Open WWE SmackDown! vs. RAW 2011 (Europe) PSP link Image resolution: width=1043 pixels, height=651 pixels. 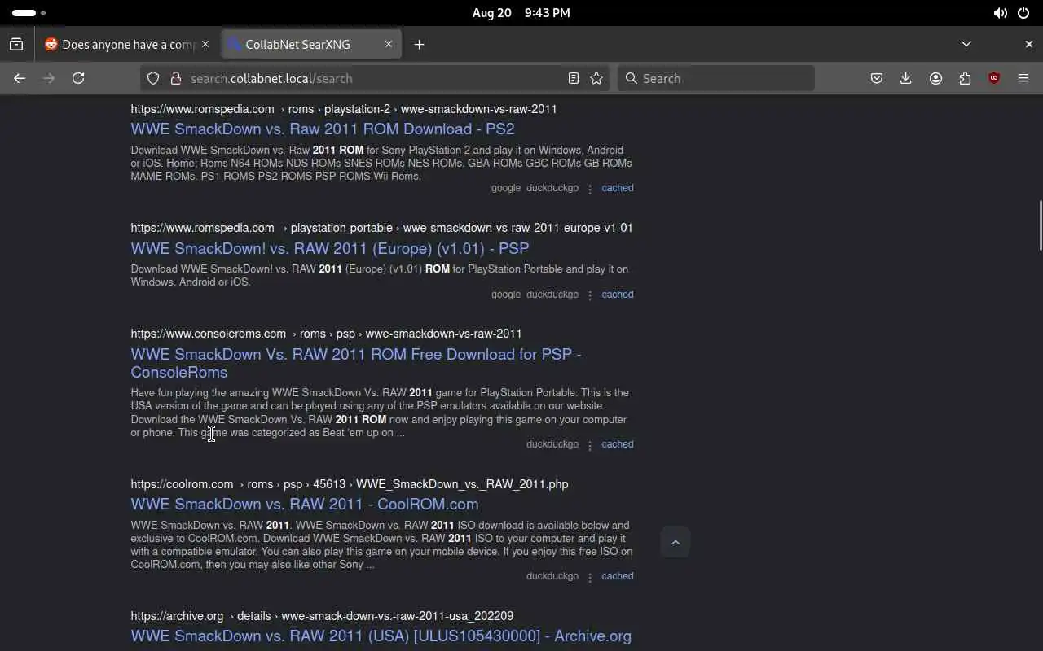pos(330,248)
